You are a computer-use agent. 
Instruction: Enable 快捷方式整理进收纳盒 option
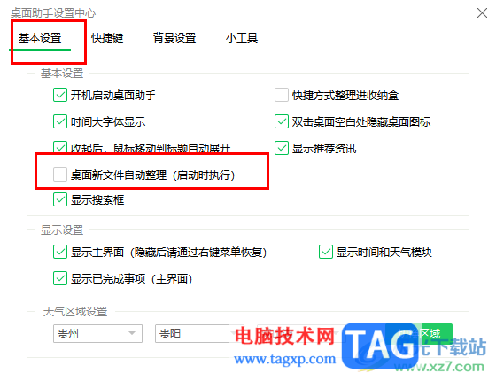click(x=282, y=95)
